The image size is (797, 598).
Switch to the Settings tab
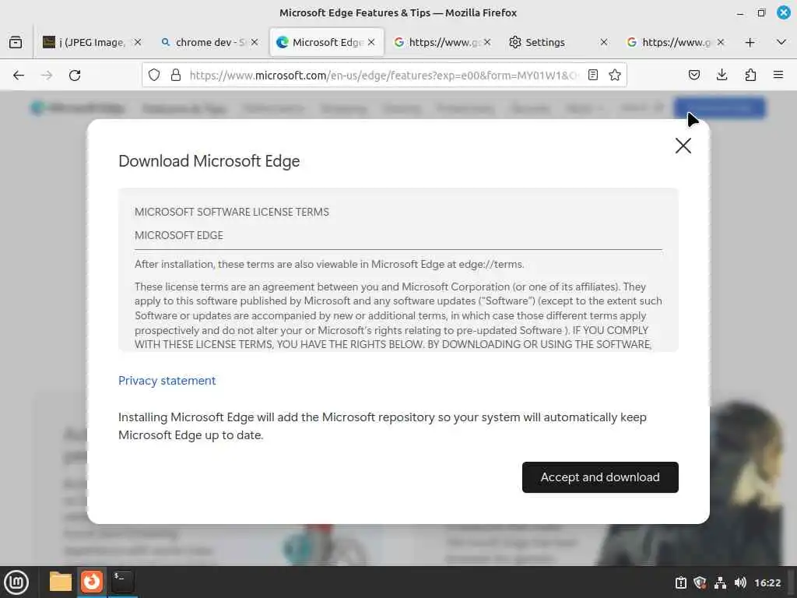coord(558,42)
